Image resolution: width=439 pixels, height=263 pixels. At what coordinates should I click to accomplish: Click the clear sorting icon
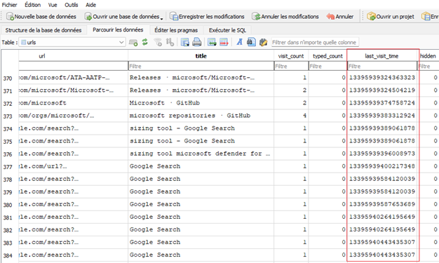pyautogui.click(x=170, y=42)
